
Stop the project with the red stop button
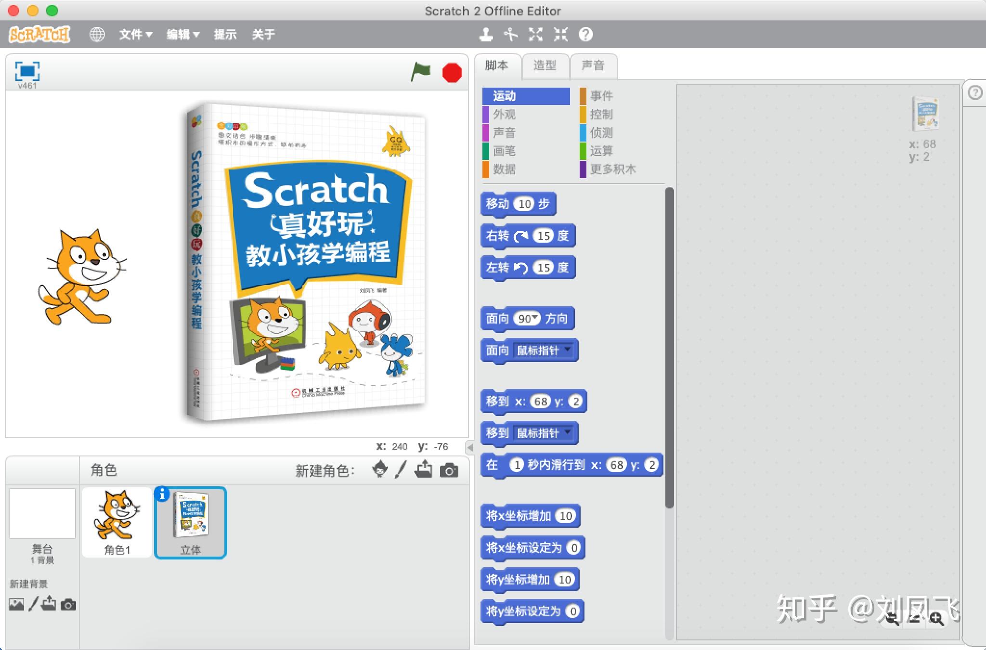pyautogui.click(x=452, y=73)
